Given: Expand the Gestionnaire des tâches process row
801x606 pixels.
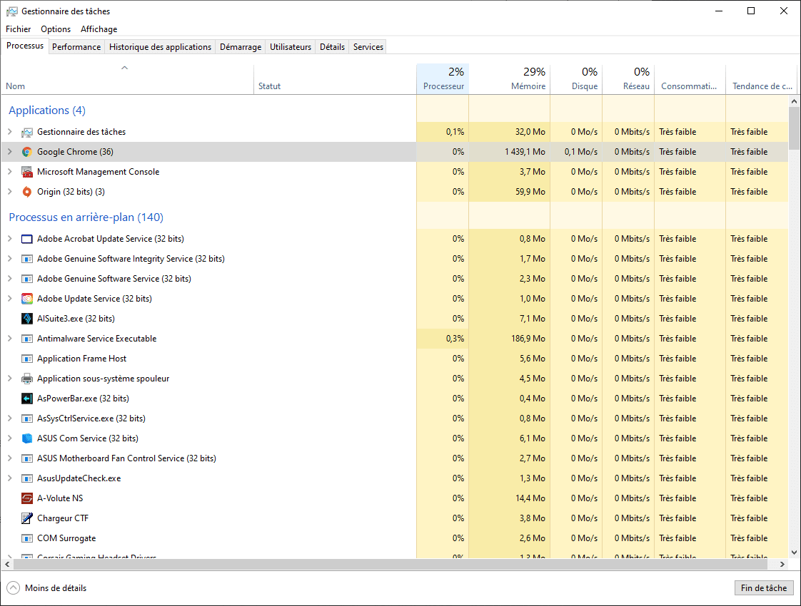Looking at the screenshot, I should (10, 132).
